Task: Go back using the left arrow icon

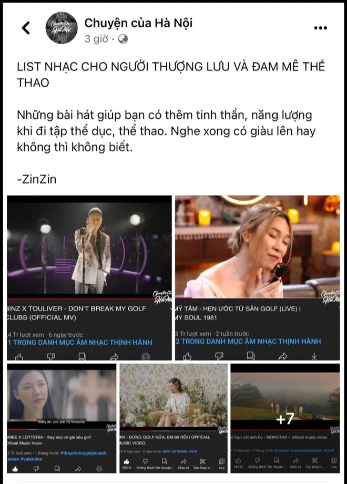Action: pyautogui.click(x=26, y=28)
